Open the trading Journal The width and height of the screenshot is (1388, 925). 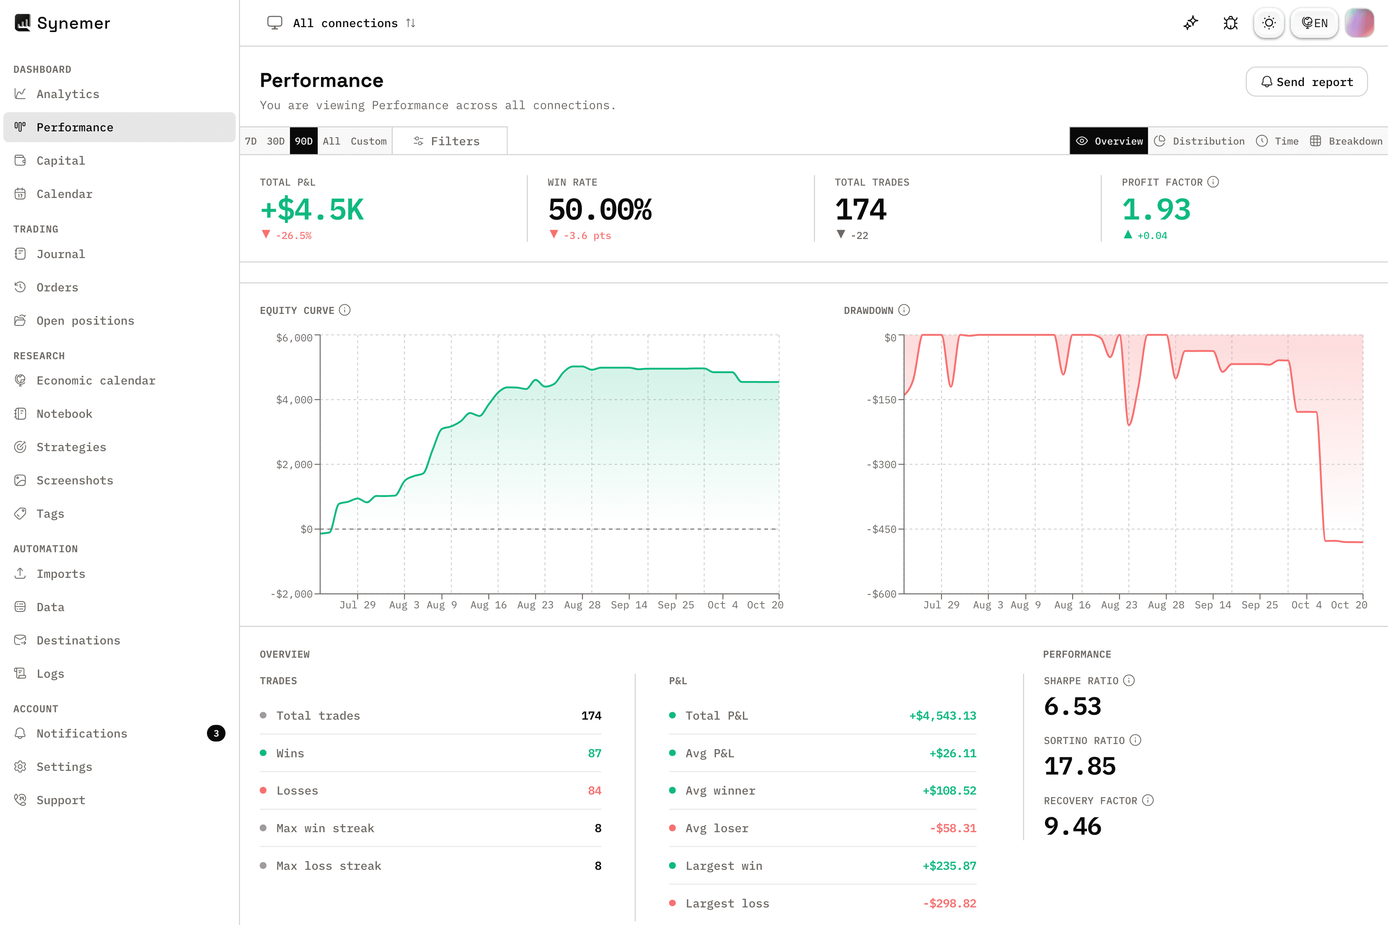click(119, 254)
